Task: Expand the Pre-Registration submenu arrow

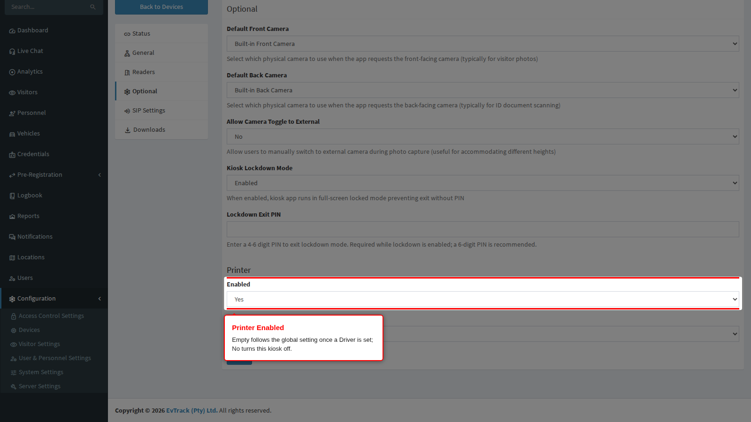Action: coord(100,175)
